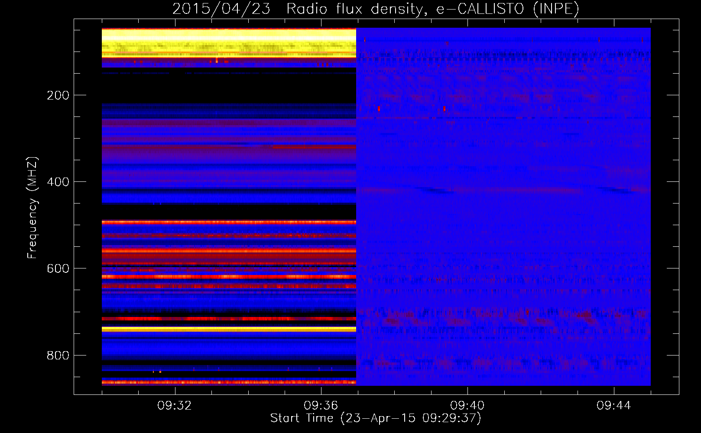
Task: Click the plot title text '2015/04/23 Radio flux density, e-CALLISTO (INPE)'
Action: (376, 9)
